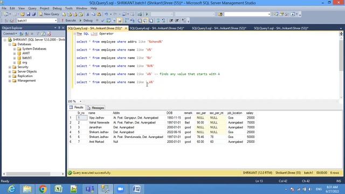Toggle the Include Client Statistics icon

133,20
